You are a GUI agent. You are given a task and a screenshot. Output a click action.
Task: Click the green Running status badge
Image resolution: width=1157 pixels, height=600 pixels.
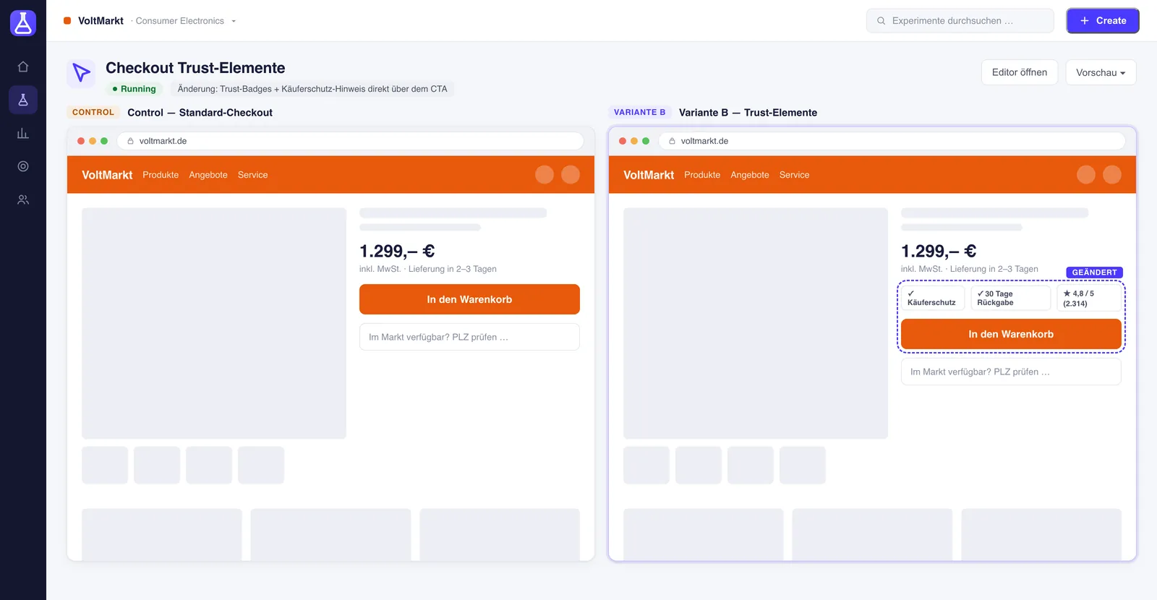pyautogui.click(x=135, y=89)
